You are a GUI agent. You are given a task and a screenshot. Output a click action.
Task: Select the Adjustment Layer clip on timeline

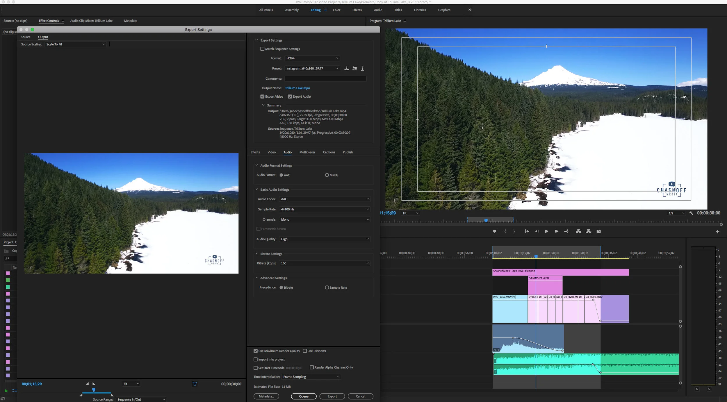(545, 285)
